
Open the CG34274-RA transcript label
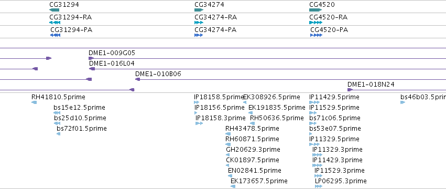click(215, 17)
